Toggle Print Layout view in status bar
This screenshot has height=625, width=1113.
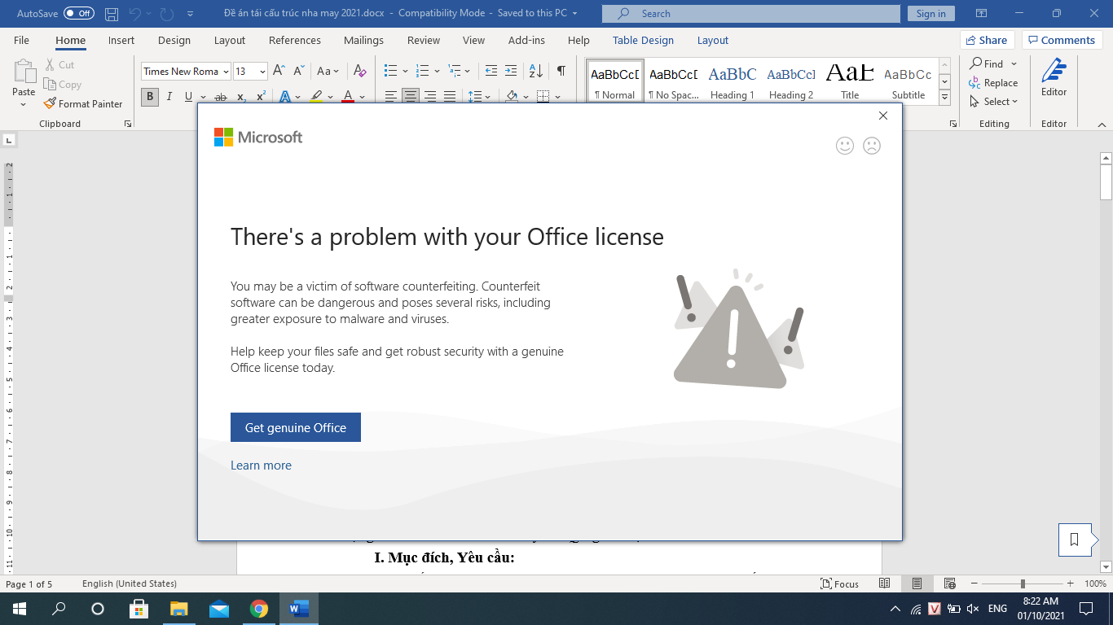(917, 583)
